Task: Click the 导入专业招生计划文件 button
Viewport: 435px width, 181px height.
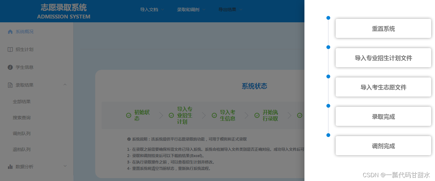Action: click(x=383, y=58)
